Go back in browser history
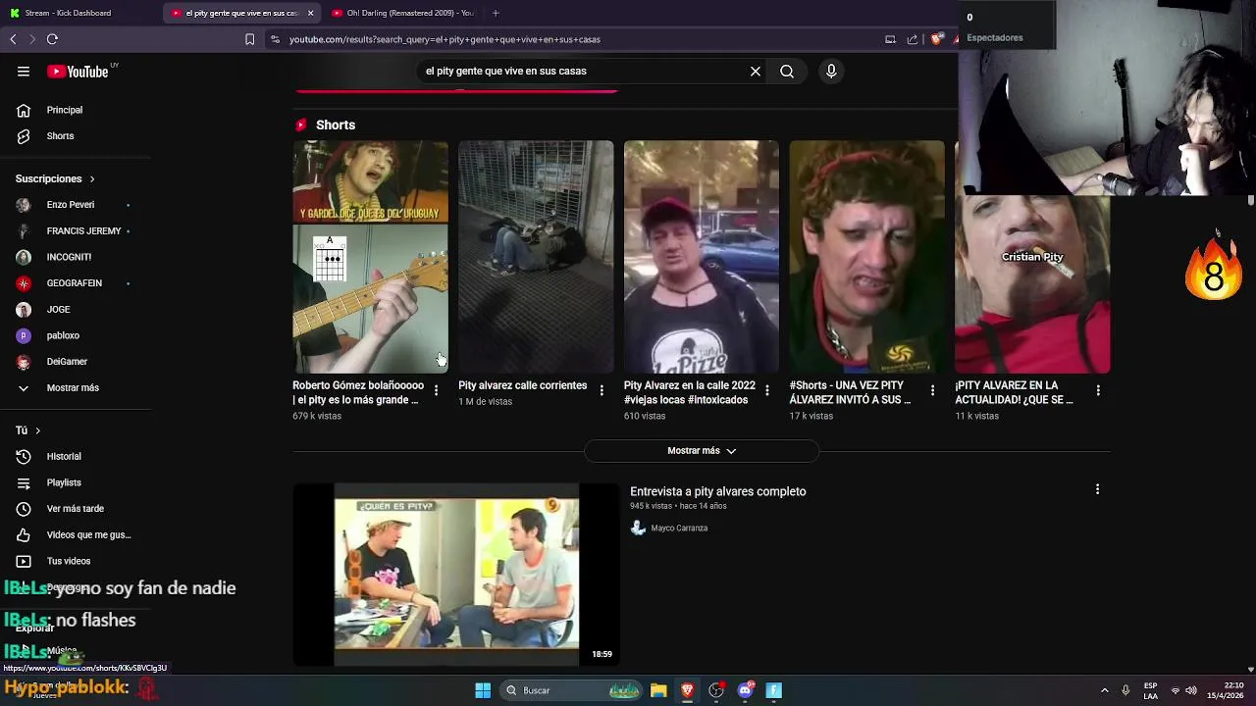This screenshot has height=706, width=1256. pyautogui.click(x=13, y=39)
